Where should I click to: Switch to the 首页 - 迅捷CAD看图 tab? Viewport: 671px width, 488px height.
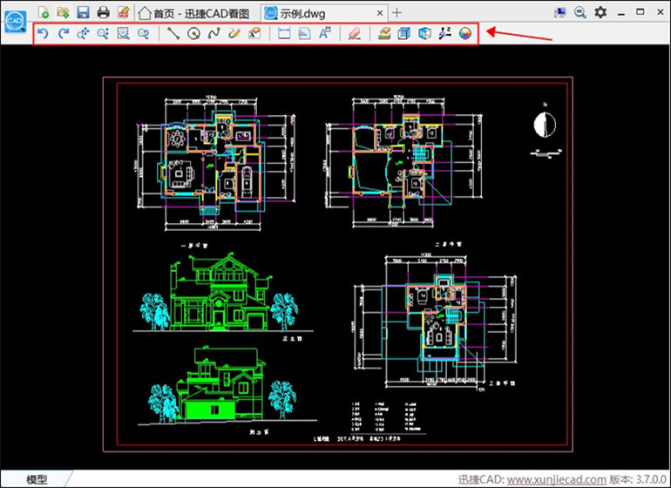(193, 14)
